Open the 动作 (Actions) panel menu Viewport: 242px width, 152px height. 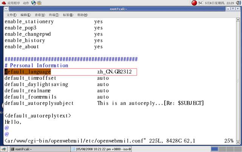tap(26, 3)
